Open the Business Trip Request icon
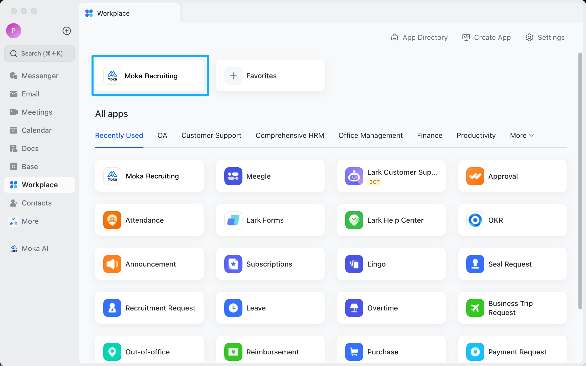586x366 pixels. [x=475, y=308]
